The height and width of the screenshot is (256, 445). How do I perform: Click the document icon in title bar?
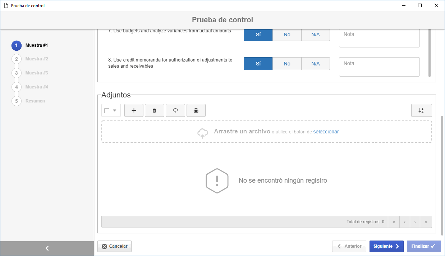pyautogui.click(x=5, y=6)
